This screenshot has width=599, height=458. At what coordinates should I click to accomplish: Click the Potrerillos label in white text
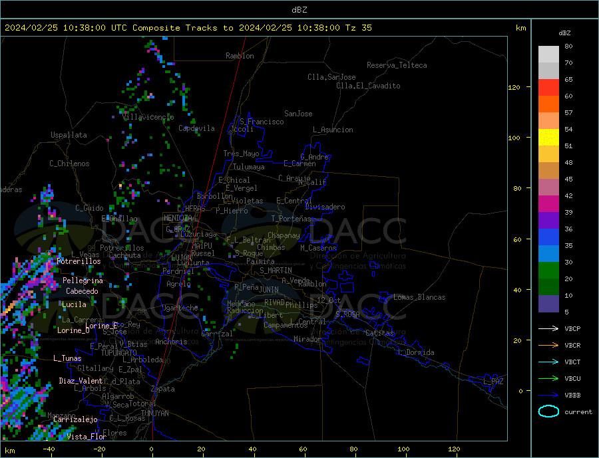79,261
